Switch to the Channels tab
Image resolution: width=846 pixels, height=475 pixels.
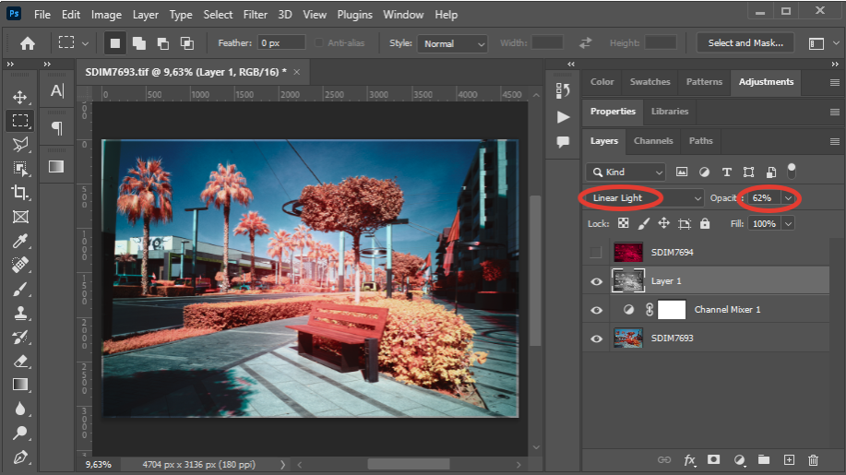[653, 141]
